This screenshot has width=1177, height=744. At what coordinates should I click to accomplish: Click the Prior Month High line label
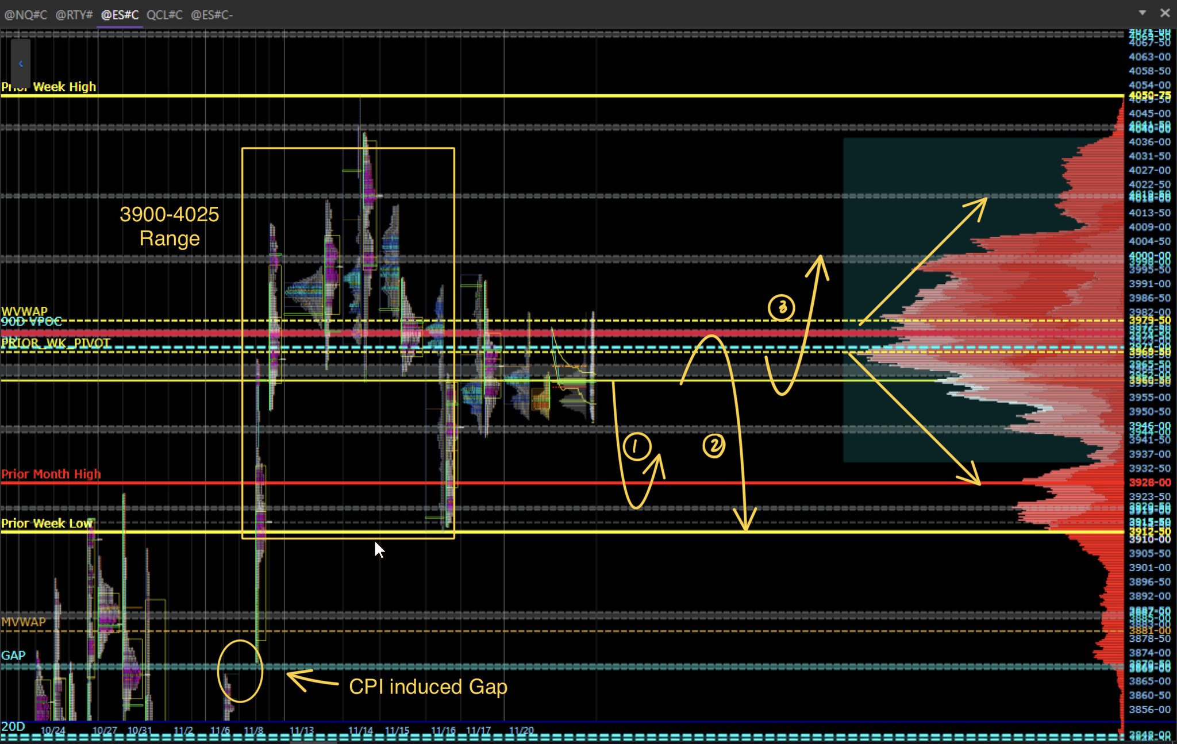pos(51,474)
